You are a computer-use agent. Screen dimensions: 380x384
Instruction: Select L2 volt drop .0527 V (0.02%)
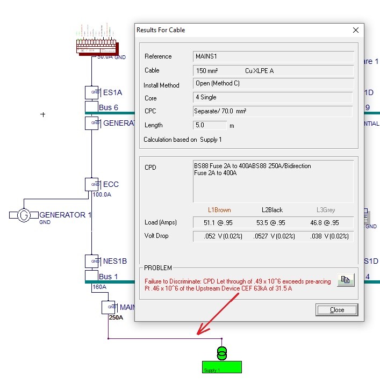click(x=274, y=236)
